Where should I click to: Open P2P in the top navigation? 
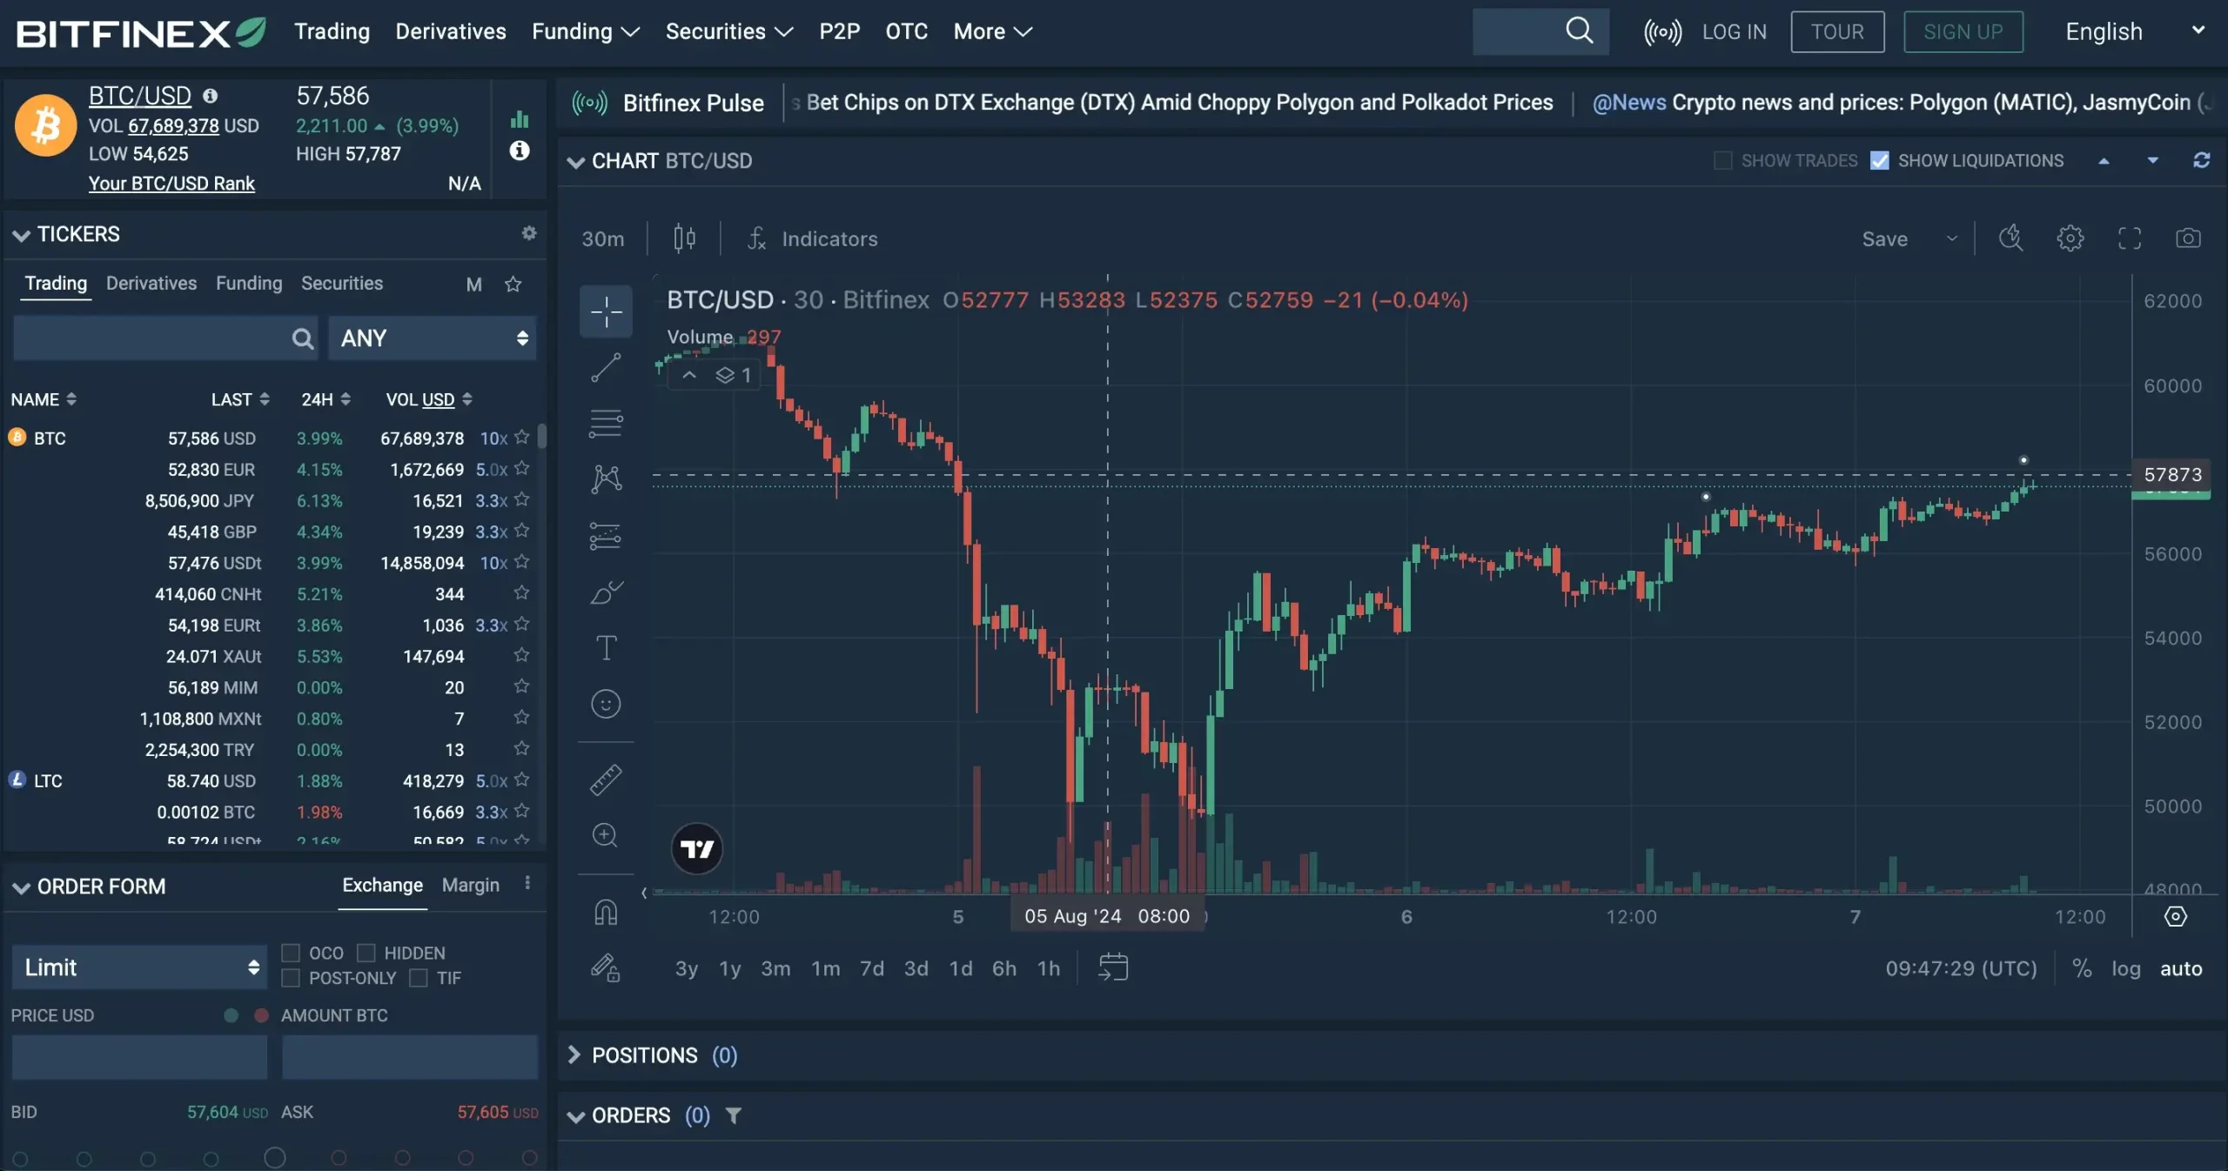click(x=839, y=31)
